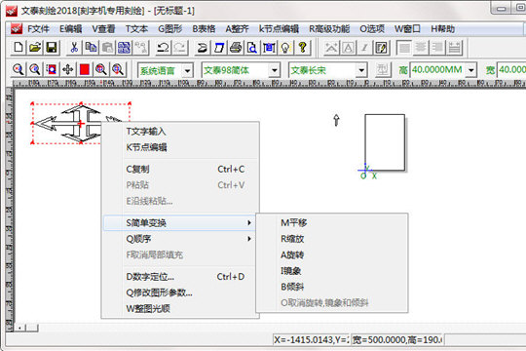Open the F文件 menu

38,29
